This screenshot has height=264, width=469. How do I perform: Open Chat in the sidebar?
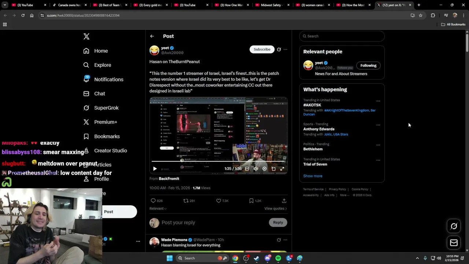[94, 93]
